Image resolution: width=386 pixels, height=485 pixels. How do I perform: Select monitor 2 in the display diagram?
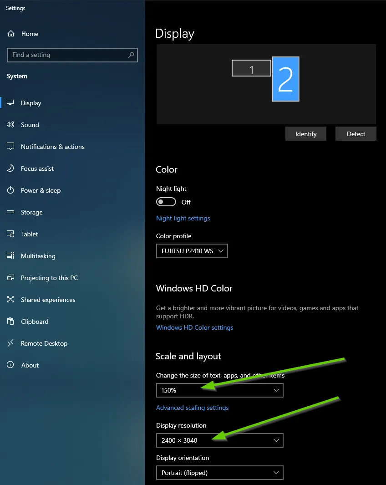pyautogui.click(x=285, y=79)
